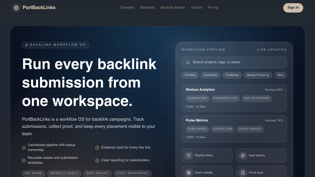Screen dimensions: 315x177
Task: Click check icon beside Evidence vault item
Action: [x=97, y=148]
